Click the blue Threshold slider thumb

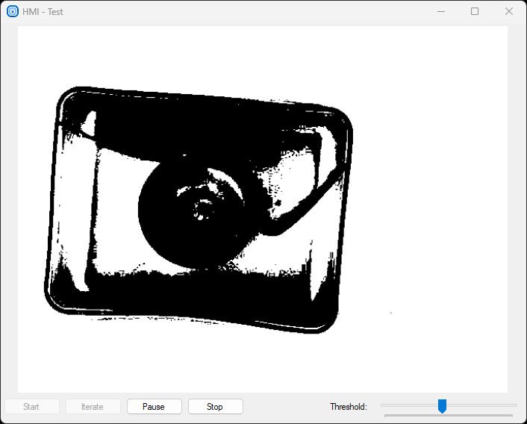point(442,406)
